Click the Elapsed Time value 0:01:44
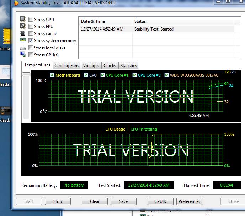The image size is (245, 216). pos(227,185)
